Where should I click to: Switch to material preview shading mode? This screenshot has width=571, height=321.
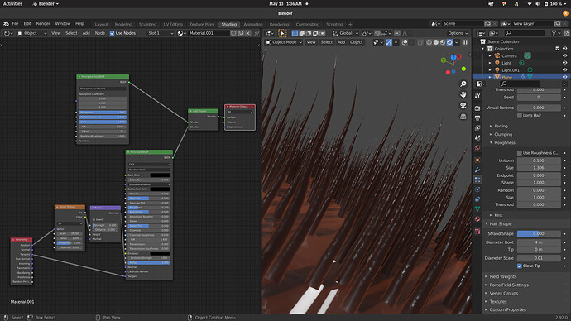coord(443,42)
